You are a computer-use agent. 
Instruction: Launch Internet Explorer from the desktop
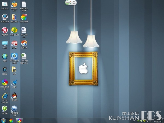pos(5,96)
